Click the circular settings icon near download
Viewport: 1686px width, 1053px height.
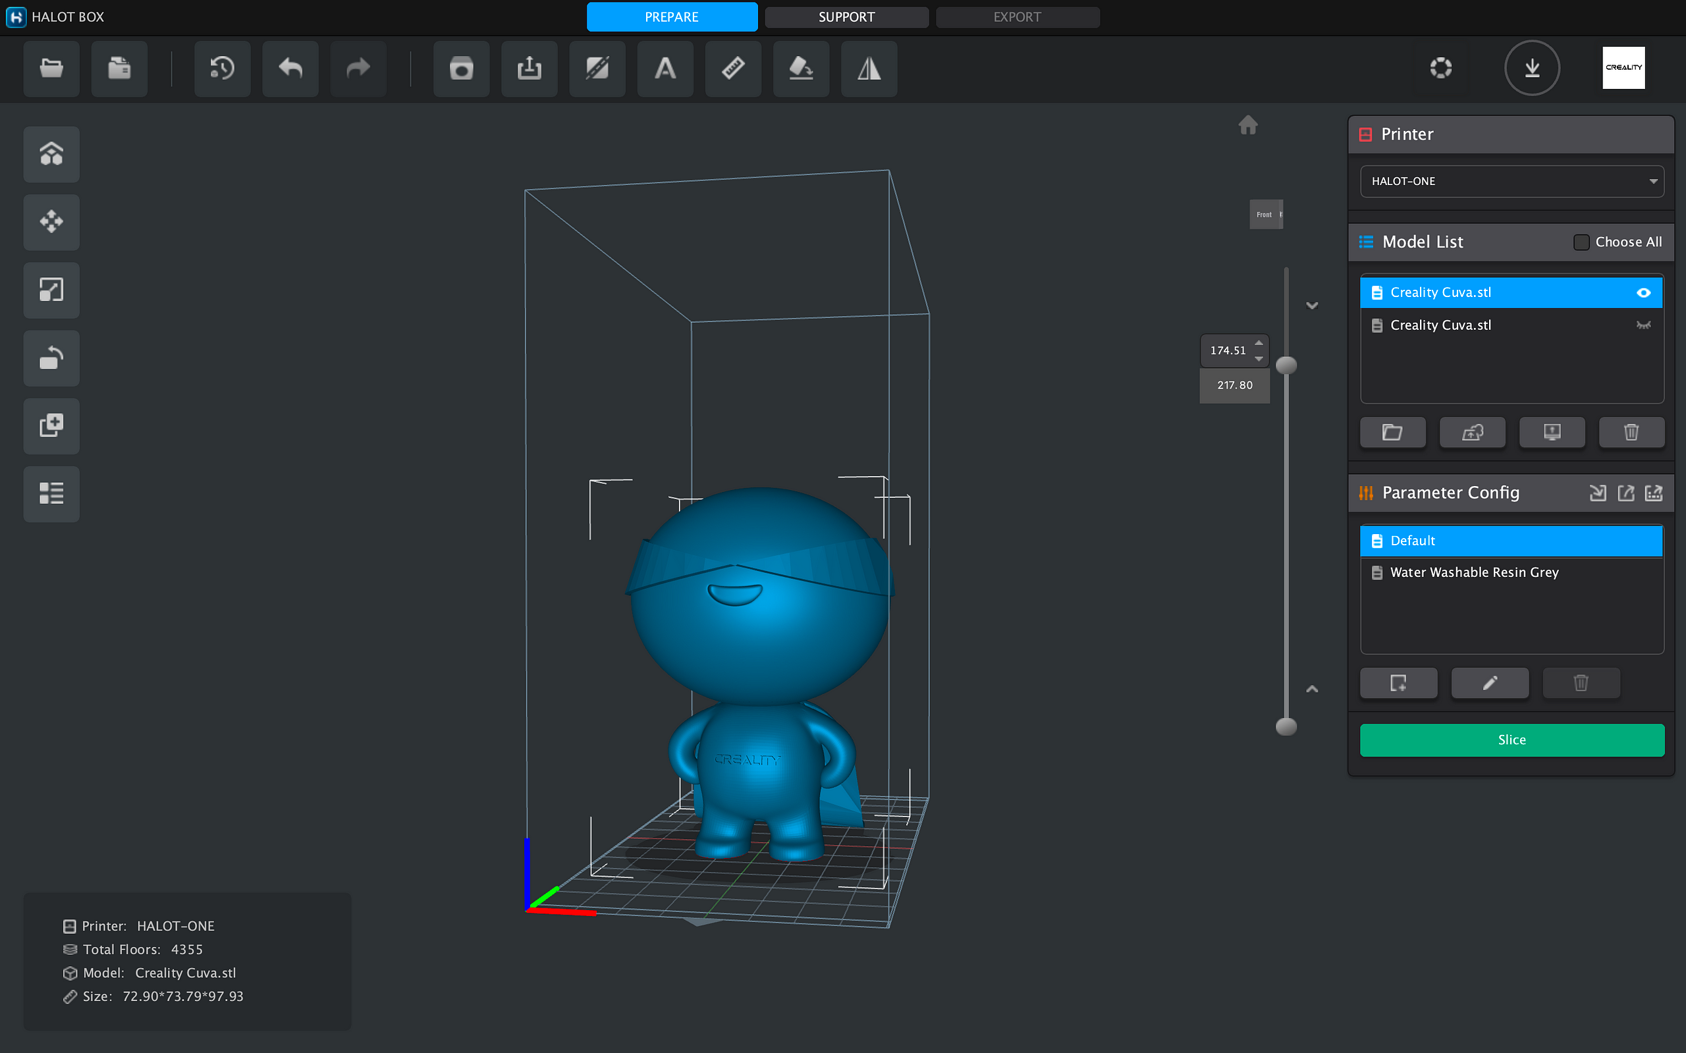point(1441,68)
